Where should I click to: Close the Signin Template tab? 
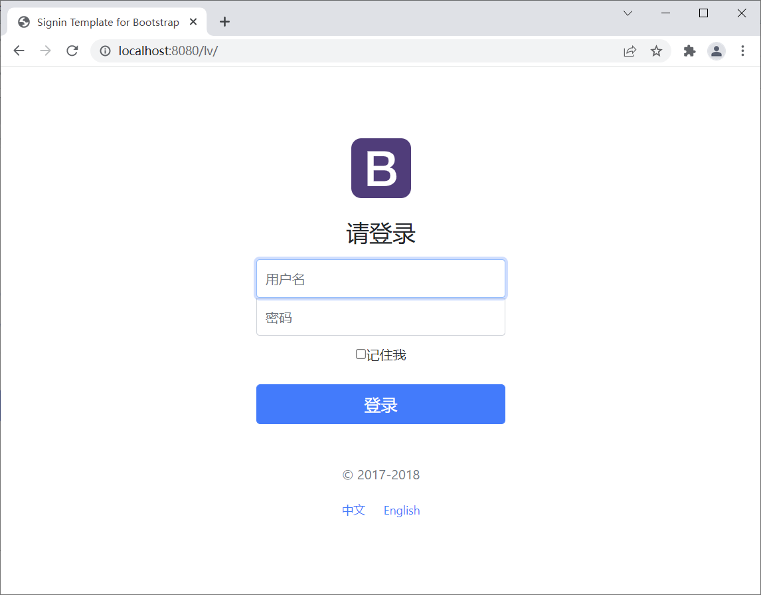point(193,22)
